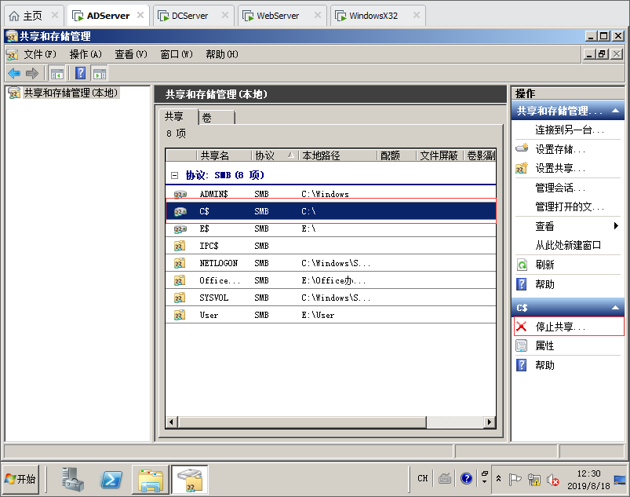
Task: Click the tray help question icon
Action: pyautogui.click(x=466, y=478)
